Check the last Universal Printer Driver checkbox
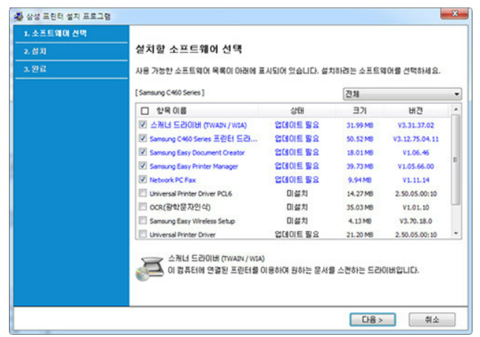This screenshot has height=337, width=480. point(142,234)
